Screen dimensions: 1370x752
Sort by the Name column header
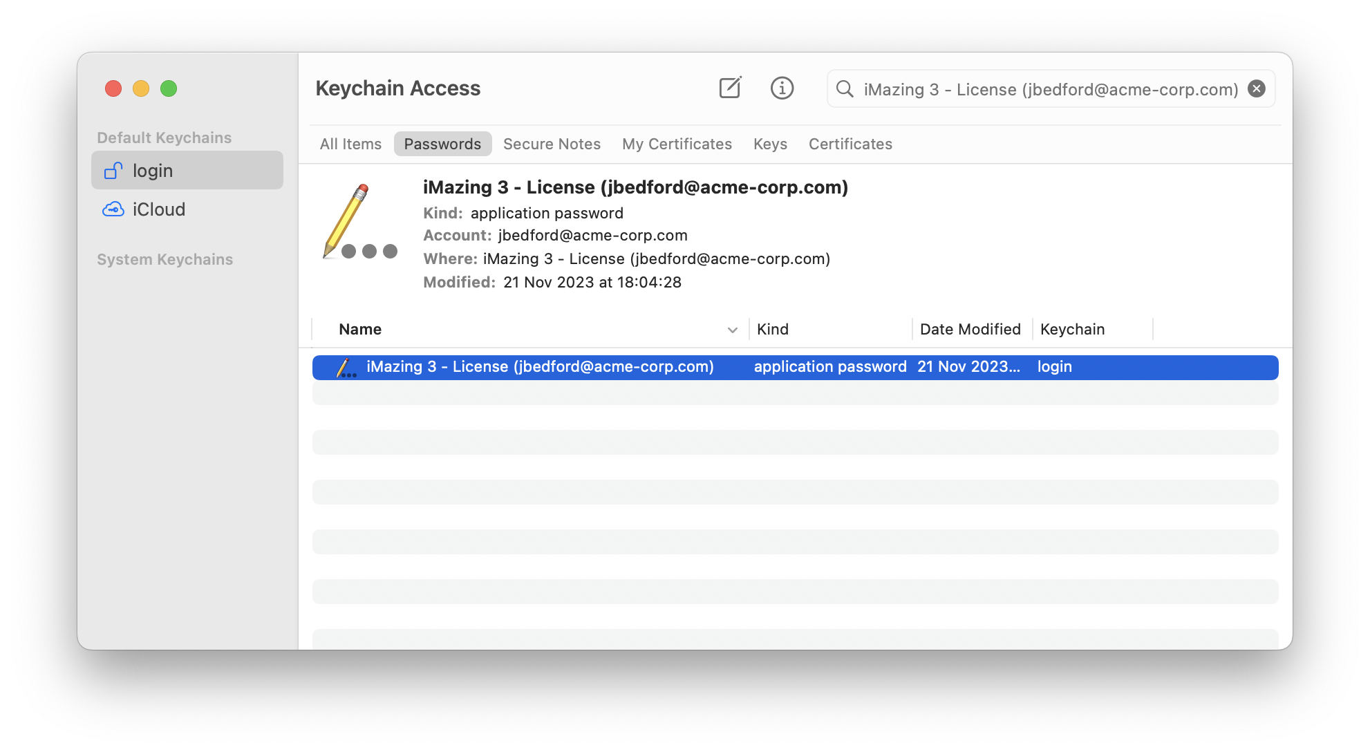pyautogui.click(x=360, y=329)
